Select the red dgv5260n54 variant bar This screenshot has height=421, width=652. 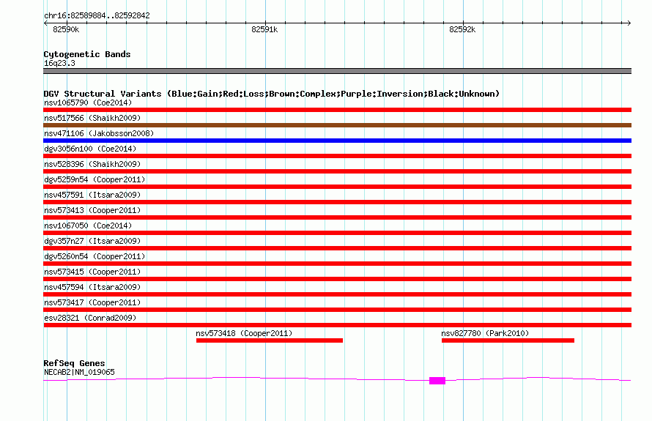tap(337, 264)
